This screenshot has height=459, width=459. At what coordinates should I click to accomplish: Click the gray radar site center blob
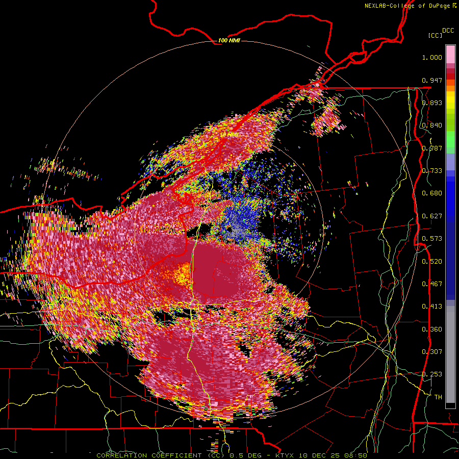click(235, 232)
